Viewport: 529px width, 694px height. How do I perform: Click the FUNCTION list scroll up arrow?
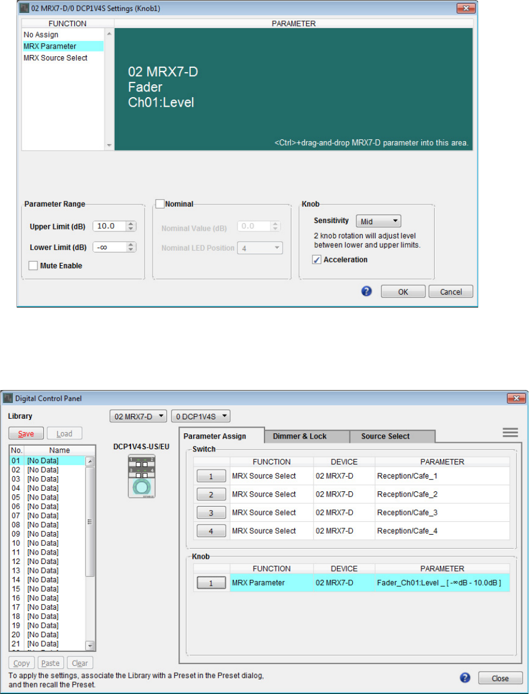(x=109, y=33)
